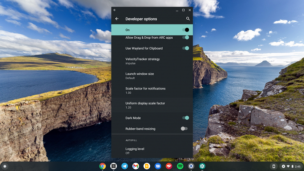Open search in Developer options
This screenshot has width=304, height=171.
(188, 19)
